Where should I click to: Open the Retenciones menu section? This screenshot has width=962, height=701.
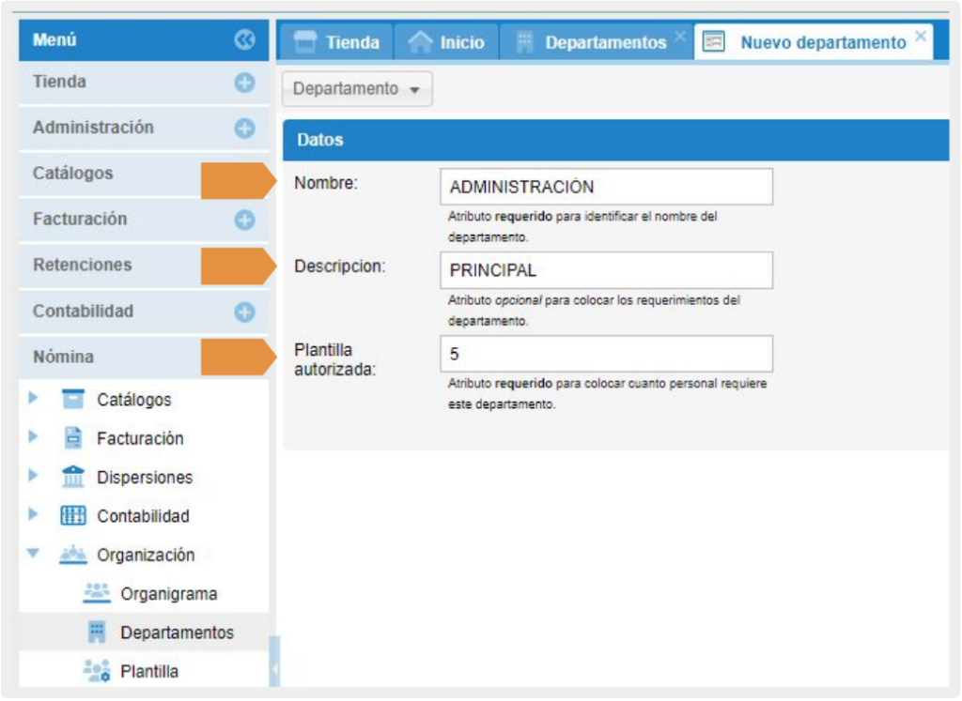pos(83,265)
